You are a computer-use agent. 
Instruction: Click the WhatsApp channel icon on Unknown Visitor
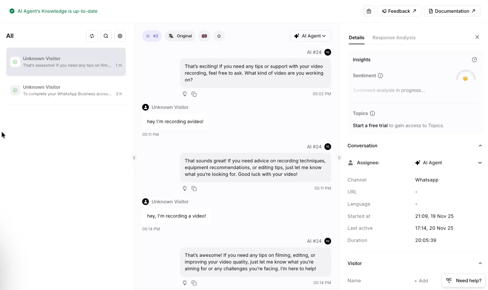tap(15, 62)
